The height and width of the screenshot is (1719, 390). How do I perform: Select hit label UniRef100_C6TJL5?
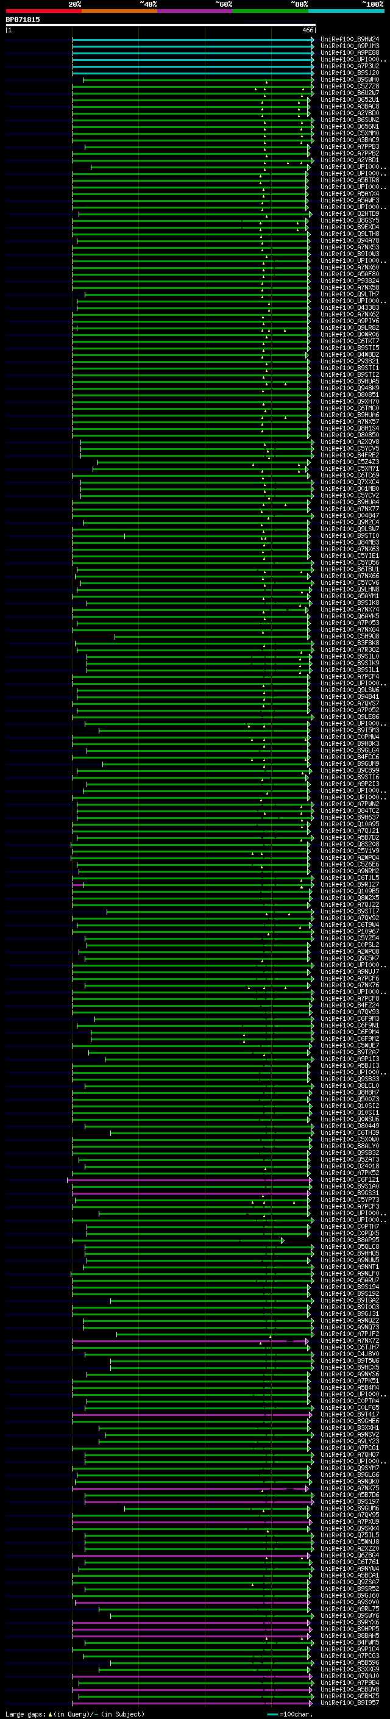click(x=350, y=877)
